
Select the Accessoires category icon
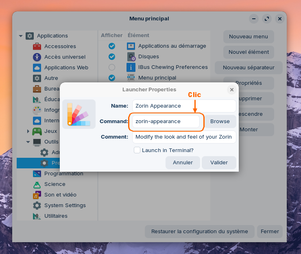(37, 46)
